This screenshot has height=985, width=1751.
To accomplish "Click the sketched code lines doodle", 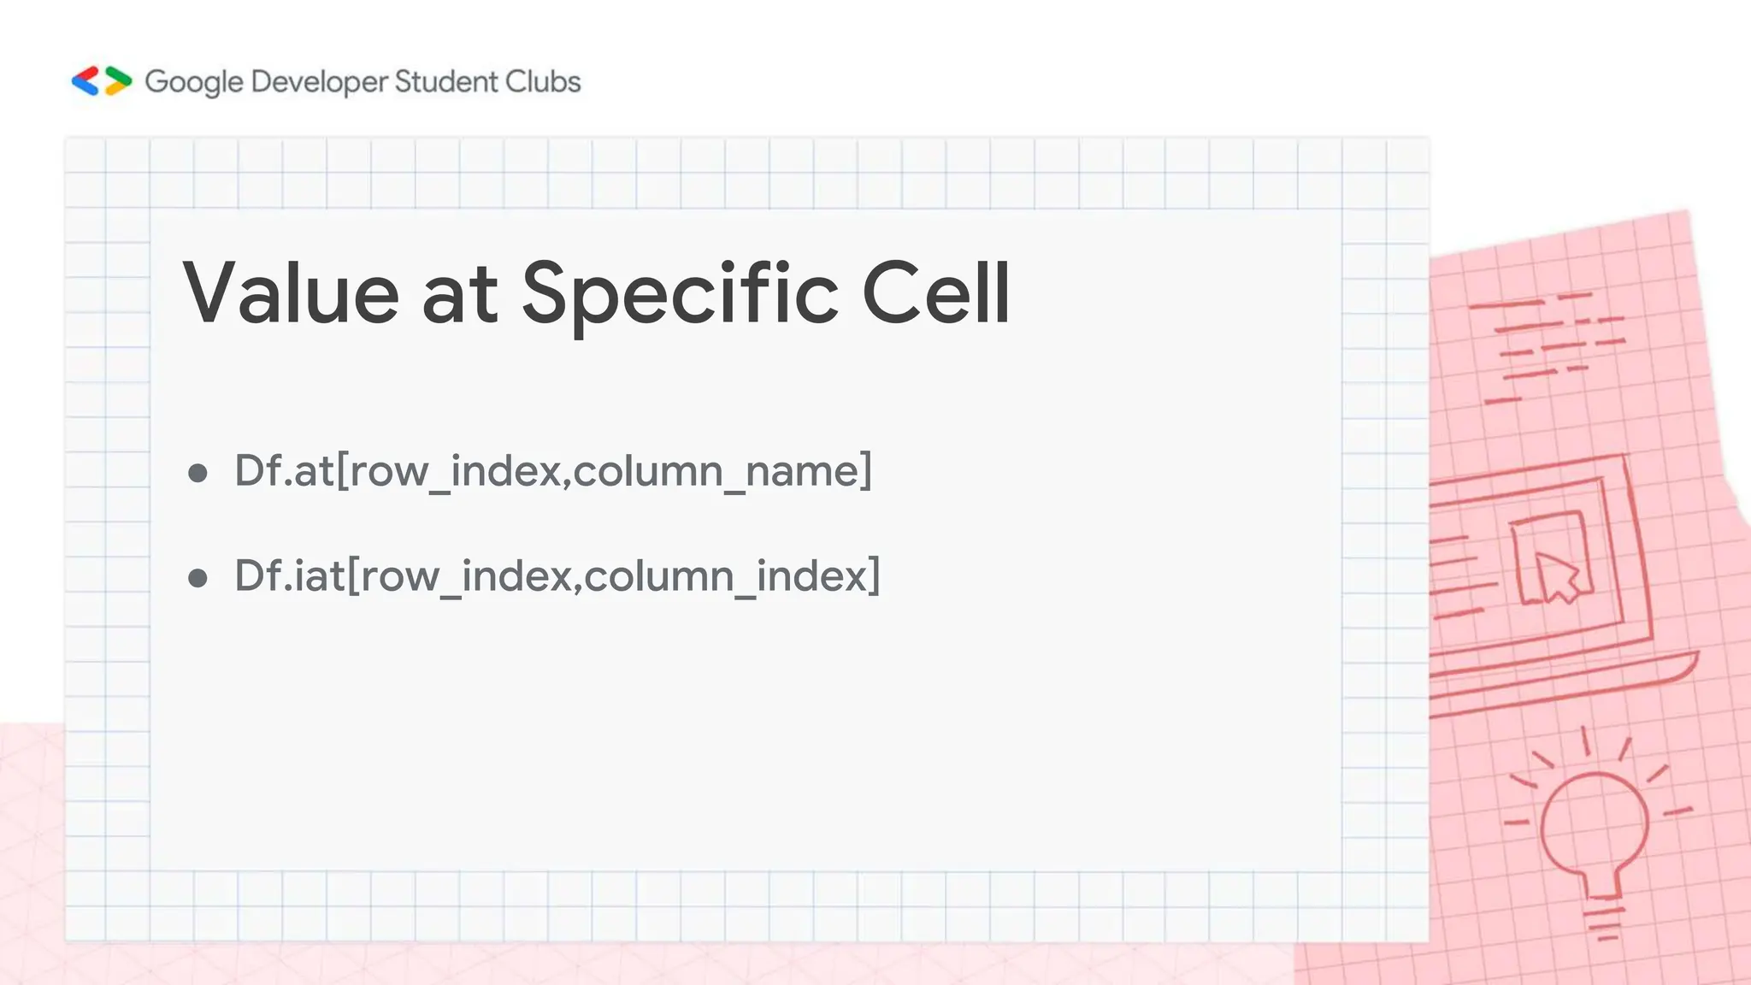I will (x=1552, y=346).
